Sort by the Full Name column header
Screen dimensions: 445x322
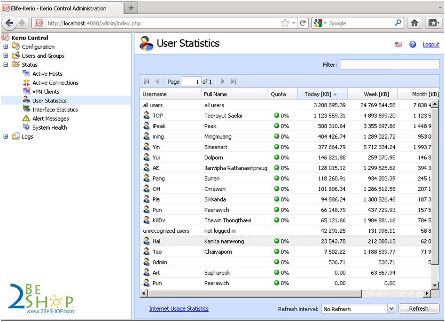point(234,94)
